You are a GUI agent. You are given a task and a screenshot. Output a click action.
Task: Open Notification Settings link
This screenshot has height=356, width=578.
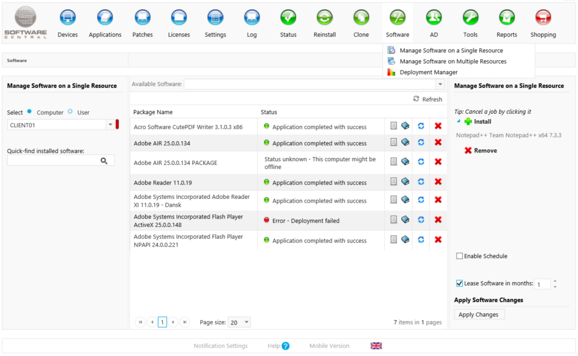(x=221, y=346)
